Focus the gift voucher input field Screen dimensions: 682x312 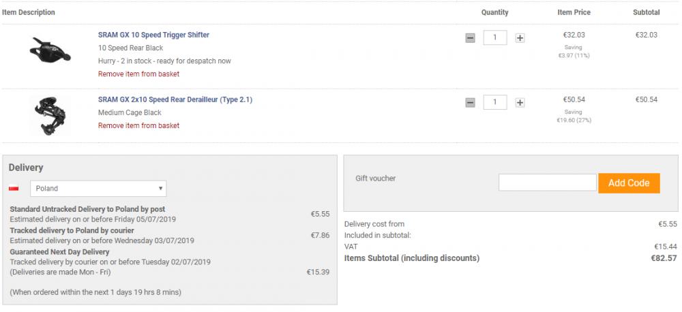[547, 183]
